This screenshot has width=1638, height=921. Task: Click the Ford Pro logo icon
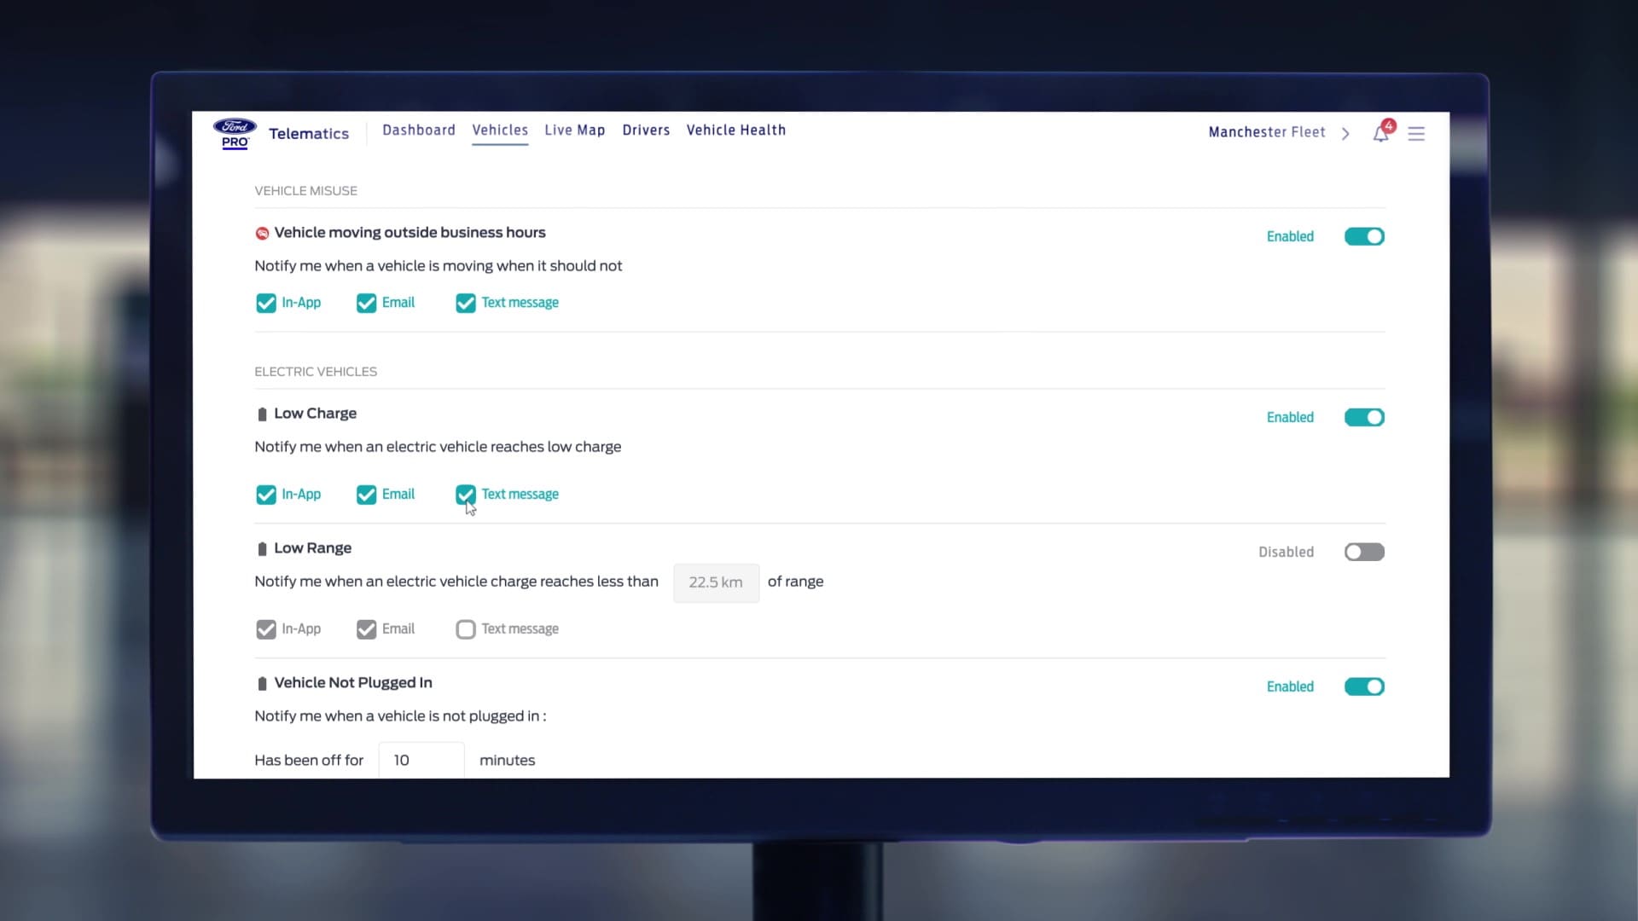[x=235, y=133]
